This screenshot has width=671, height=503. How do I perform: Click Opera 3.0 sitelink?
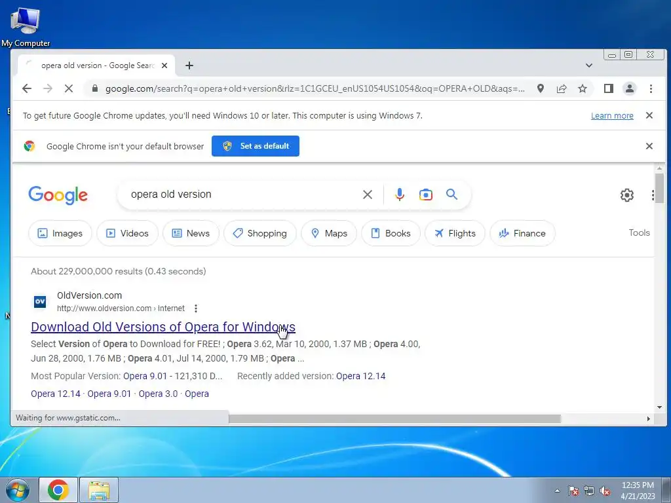click(158, 394)
